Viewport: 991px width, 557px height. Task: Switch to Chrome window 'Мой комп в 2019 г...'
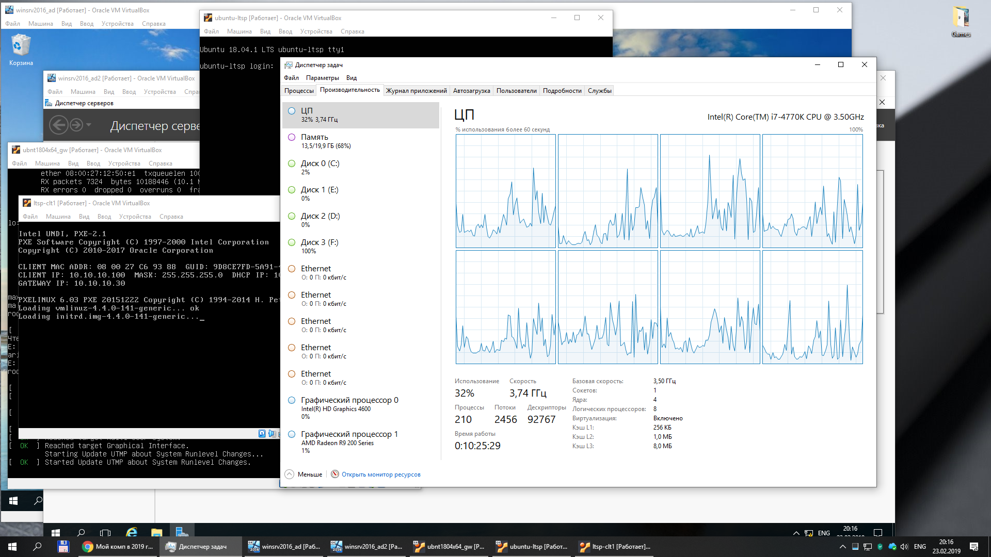click(x=118, y=547)
